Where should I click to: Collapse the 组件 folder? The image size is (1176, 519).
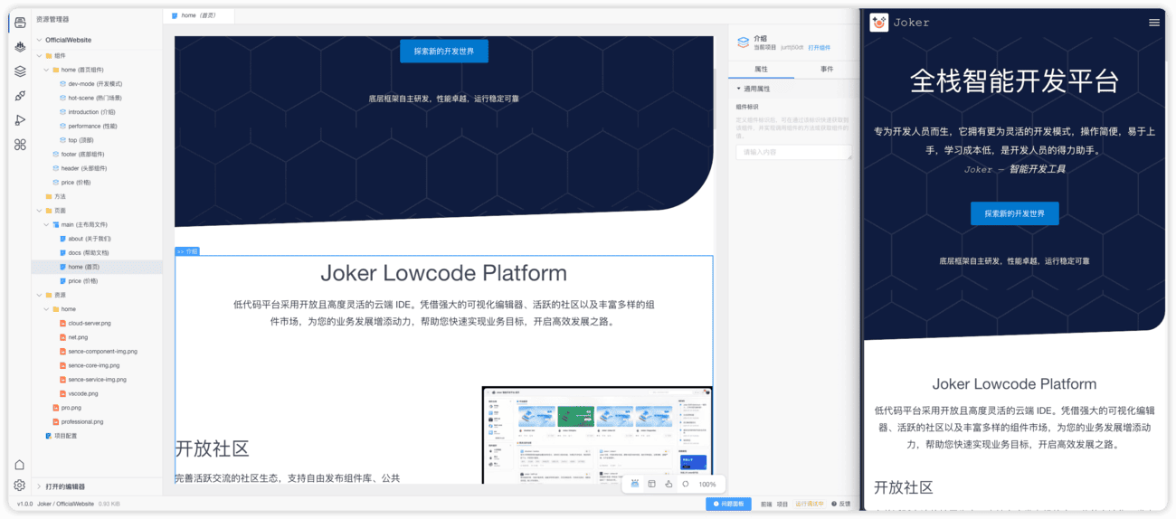(x=39, y=55)
